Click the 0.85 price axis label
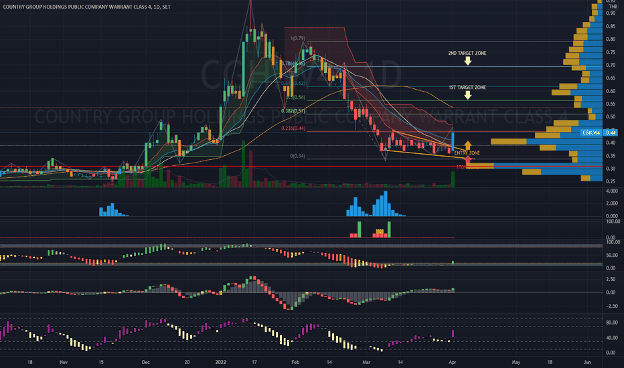This screenshot has width=624, height=368. pyautogui.click(x=611, y=26)
